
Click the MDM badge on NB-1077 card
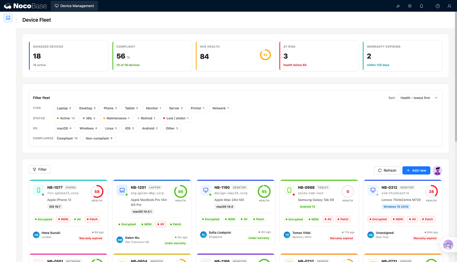pyautogui.click(x=62, y=219)
